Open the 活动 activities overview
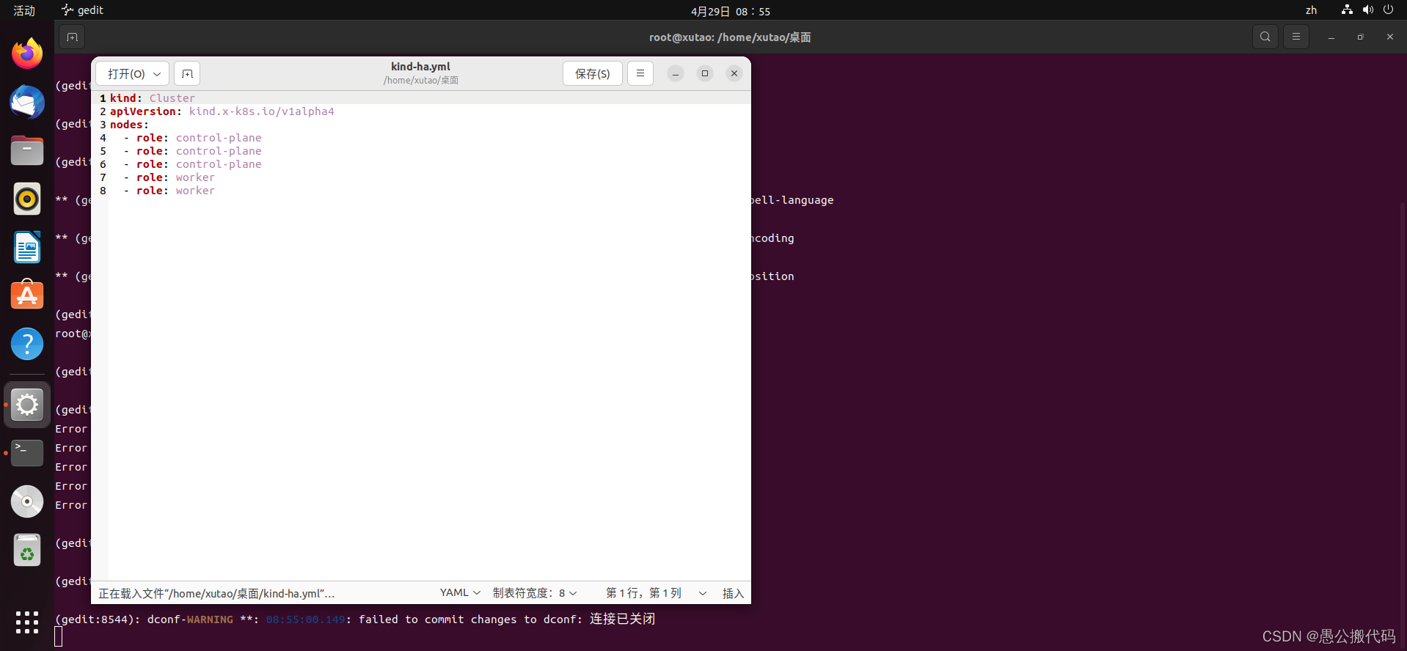The image size is (1407, 651). [24, 10]
